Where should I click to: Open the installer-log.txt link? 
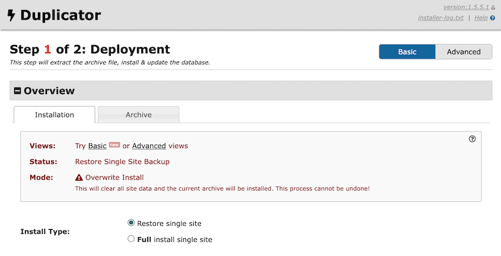(441, 18)
